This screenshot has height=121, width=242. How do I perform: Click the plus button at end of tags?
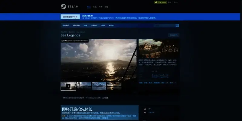(175, 83)
